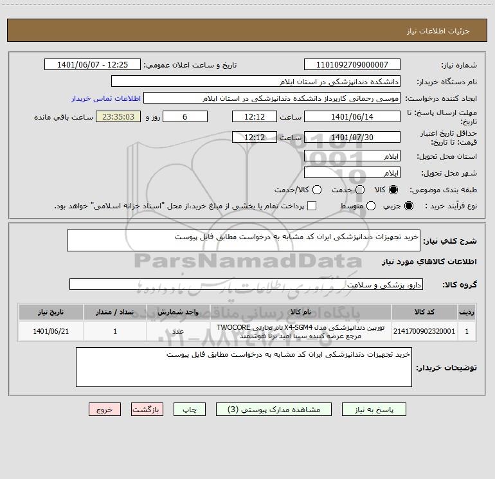The height and width of the screenshot is (479, 495).
Task: Open مشاهده مدارک پیوستی (3) button
Action: click(274, 409)
